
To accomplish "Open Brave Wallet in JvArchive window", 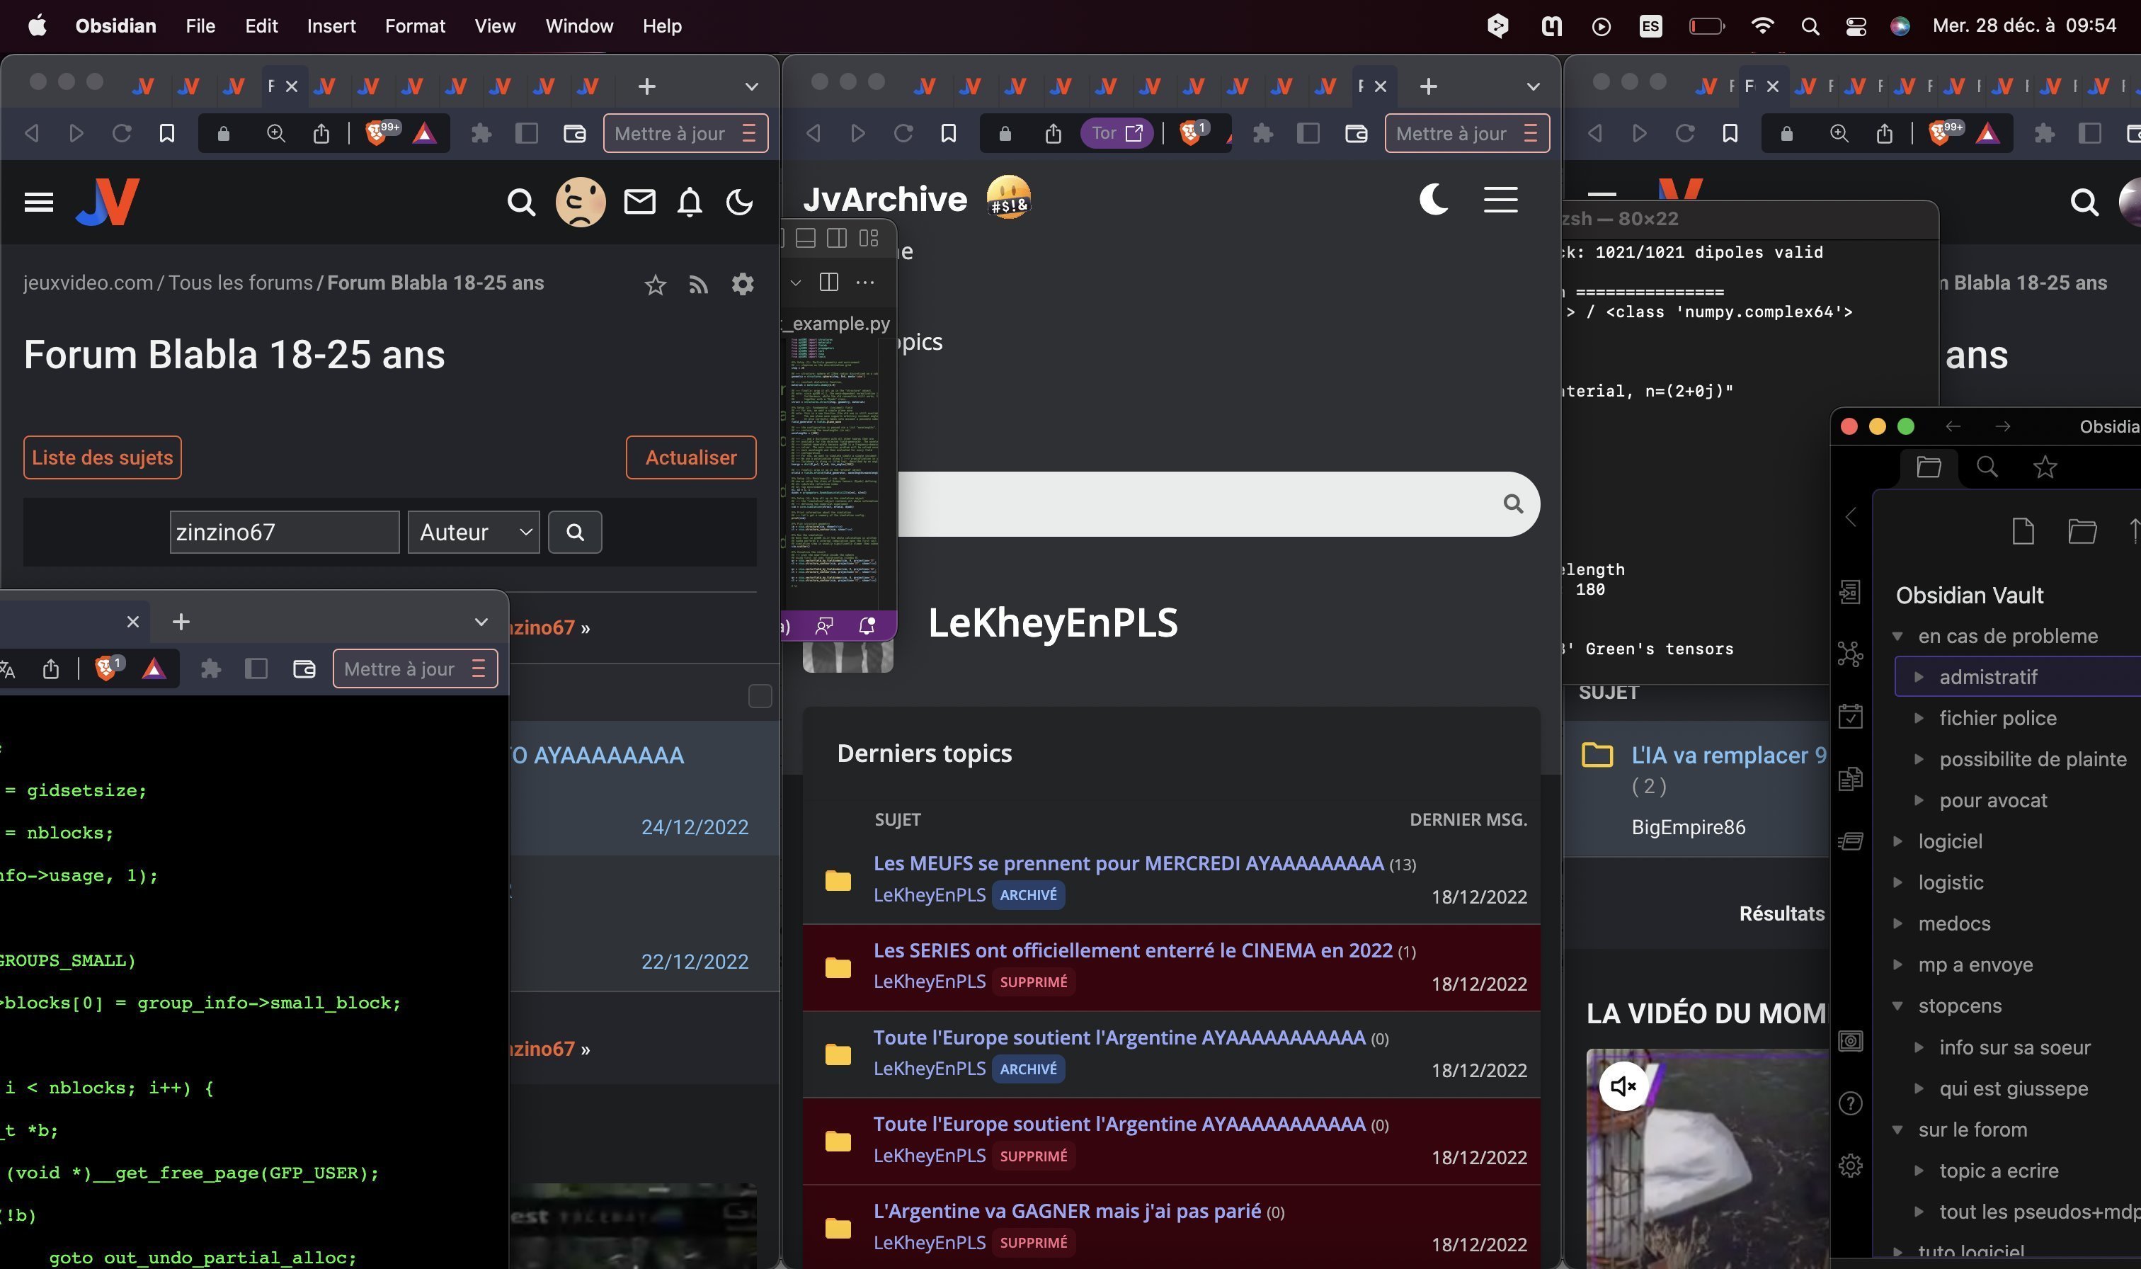I will pos(1356,133).
